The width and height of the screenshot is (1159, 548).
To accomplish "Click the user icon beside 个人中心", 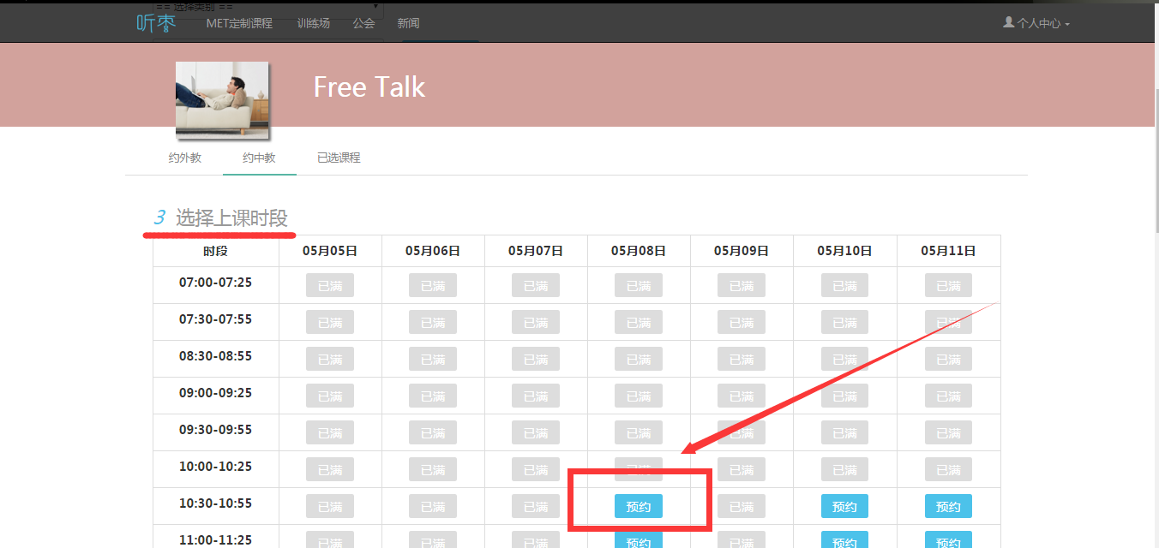I will 1008,23.
